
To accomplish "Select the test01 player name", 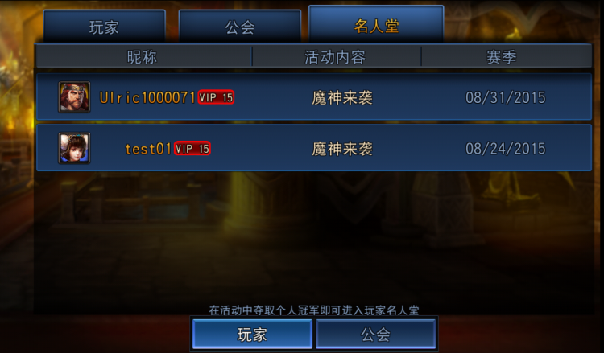I will (x=148, y=149).
